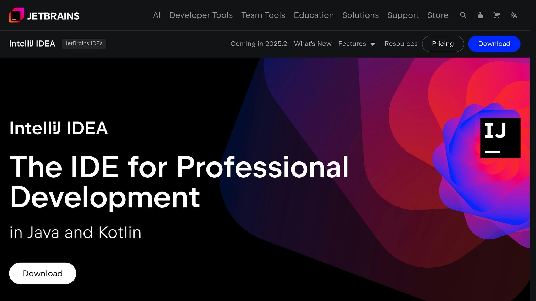Open the Support menu

tap(403, 15)
